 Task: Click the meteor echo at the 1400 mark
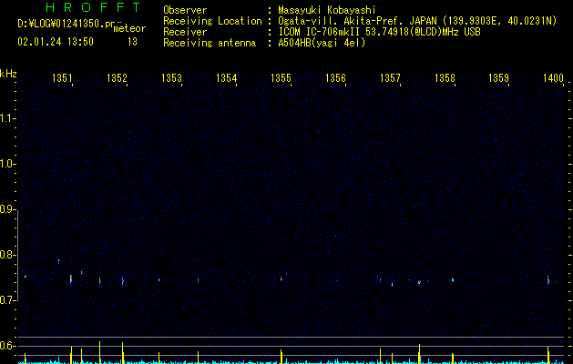pos(548,280)
